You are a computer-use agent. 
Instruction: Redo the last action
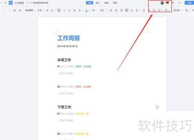[10, 10]
